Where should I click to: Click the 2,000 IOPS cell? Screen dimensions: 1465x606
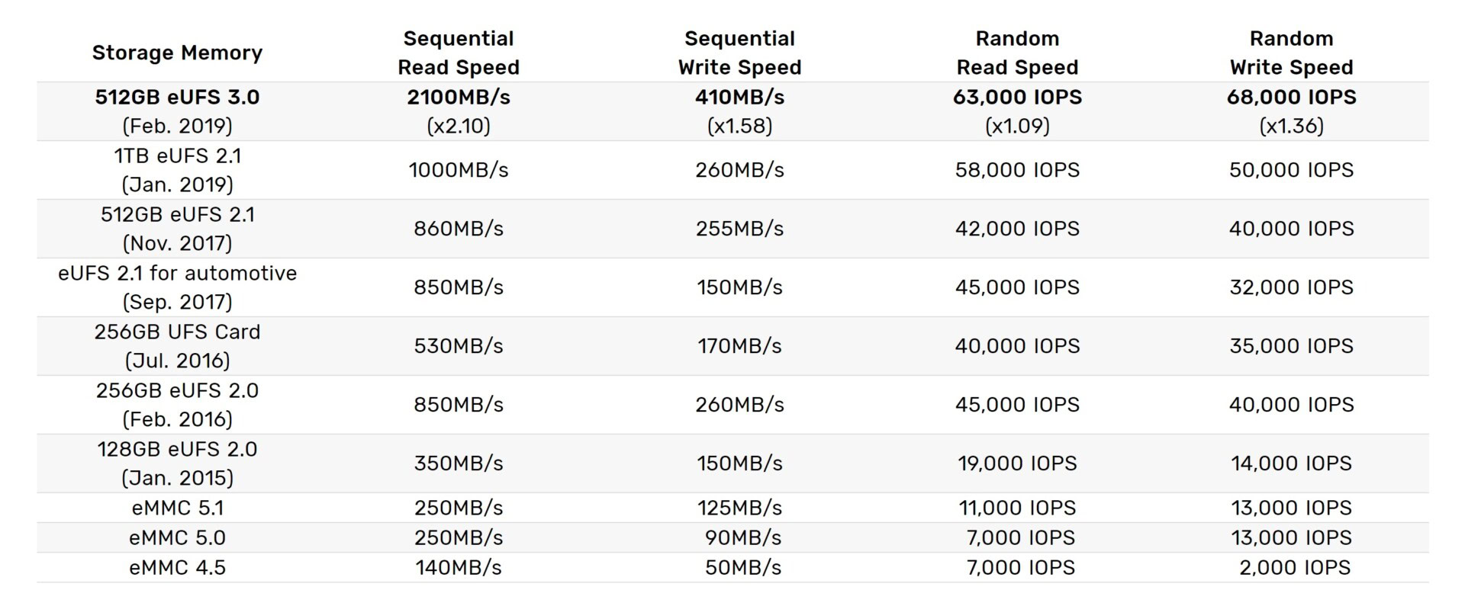tap(1294, 568)
